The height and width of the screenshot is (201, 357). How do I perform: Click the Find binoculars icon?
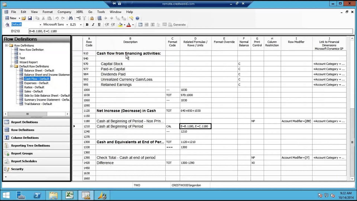click(71, 18)
